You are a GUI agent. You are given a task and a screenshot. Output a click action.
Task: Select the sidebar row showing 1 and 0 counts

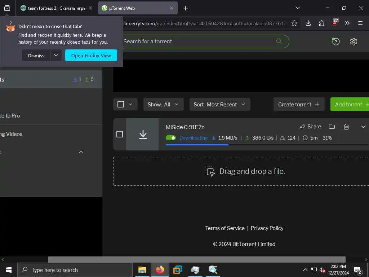(51, 79)
